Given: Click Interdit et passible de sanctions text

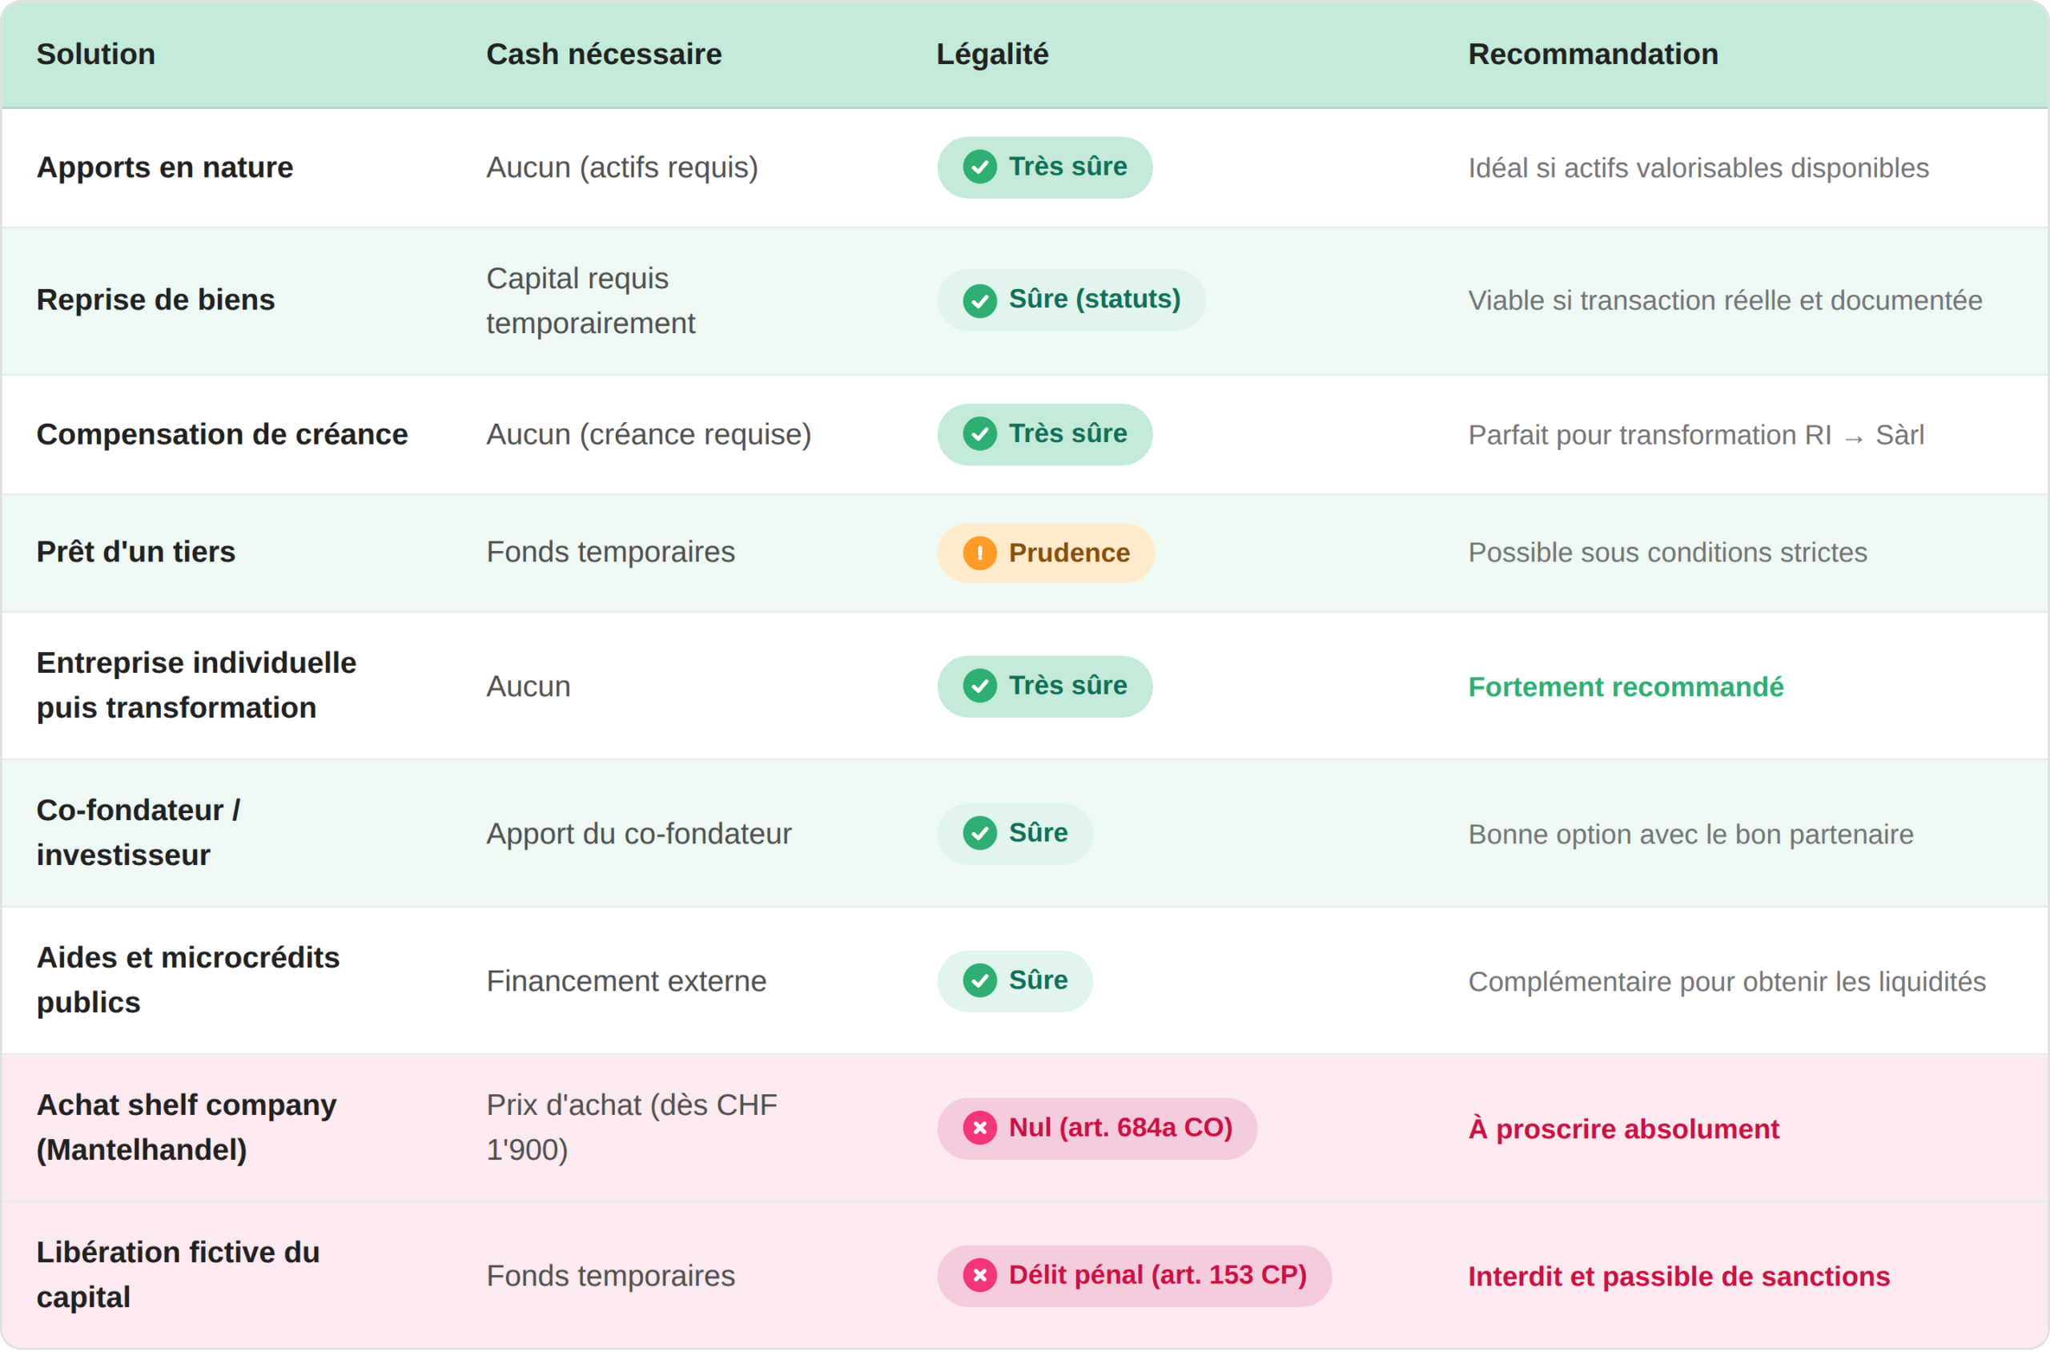Looking at the screenshot, I should tap(1678, 1276).
